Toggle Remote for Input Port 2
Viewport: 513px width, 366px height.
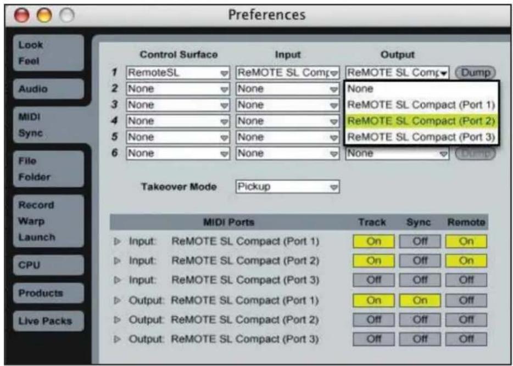[x=466, y=261]
